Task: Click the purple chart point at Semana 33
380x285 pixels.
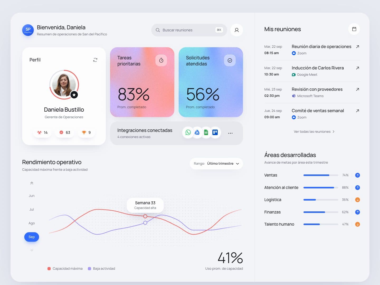Action: click(x=145, y=223)
